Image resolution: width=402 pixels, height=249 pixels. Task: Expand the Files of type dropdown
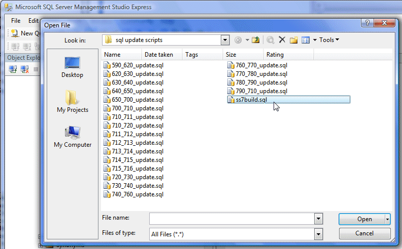[x=318, y=234]
